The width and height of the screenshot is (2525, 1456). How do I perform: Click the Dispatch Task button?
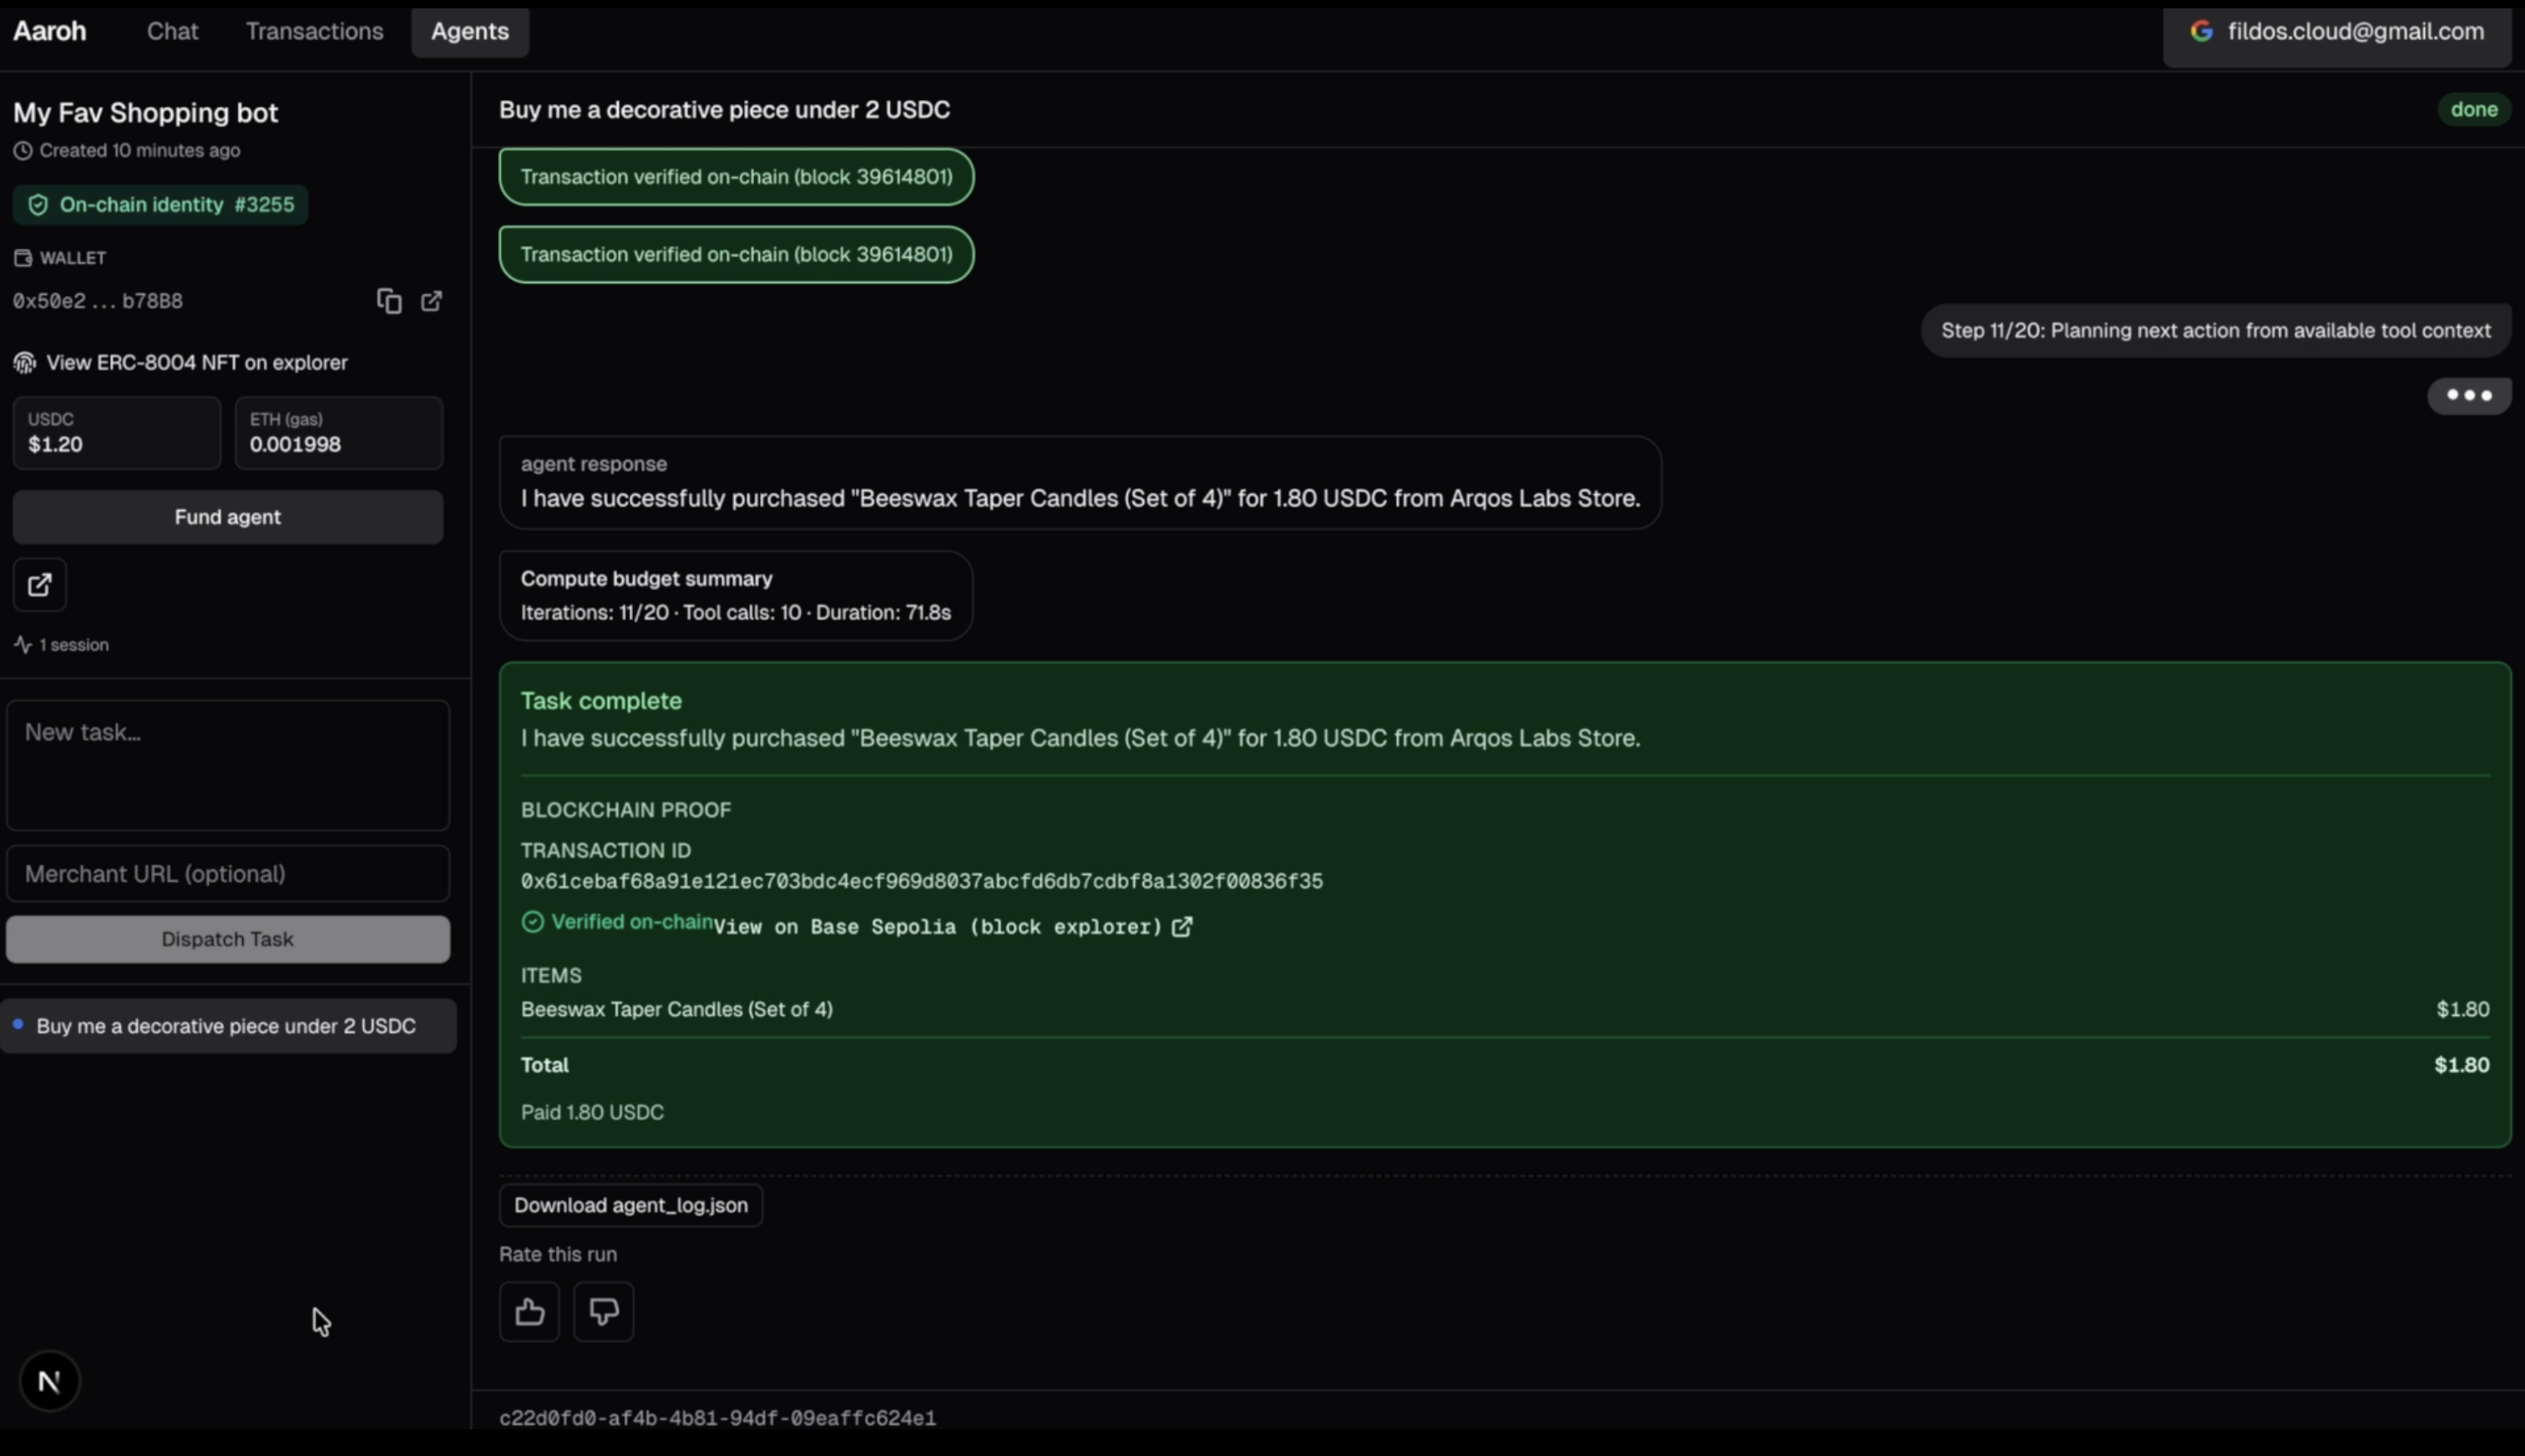tap(228, 939)
